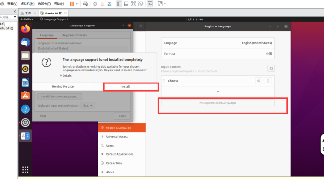Open Settings gear icon in the dock
This screenshot has width=324, height=179.
coord(25,122)
